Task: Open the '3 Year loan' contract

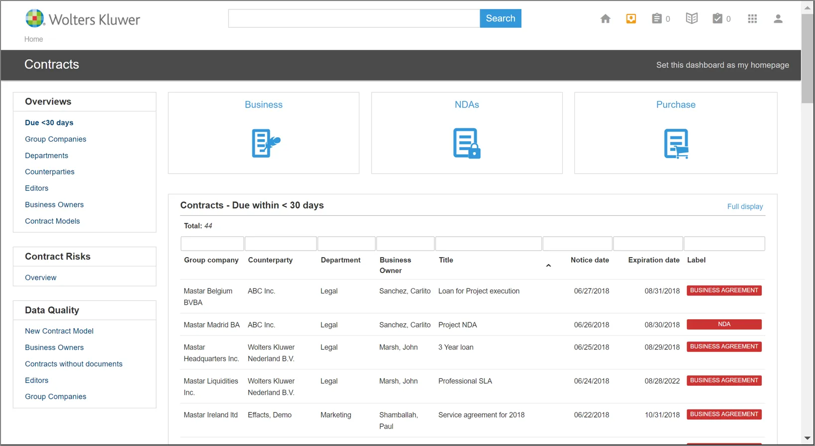Action: click(x=456, y=348)
